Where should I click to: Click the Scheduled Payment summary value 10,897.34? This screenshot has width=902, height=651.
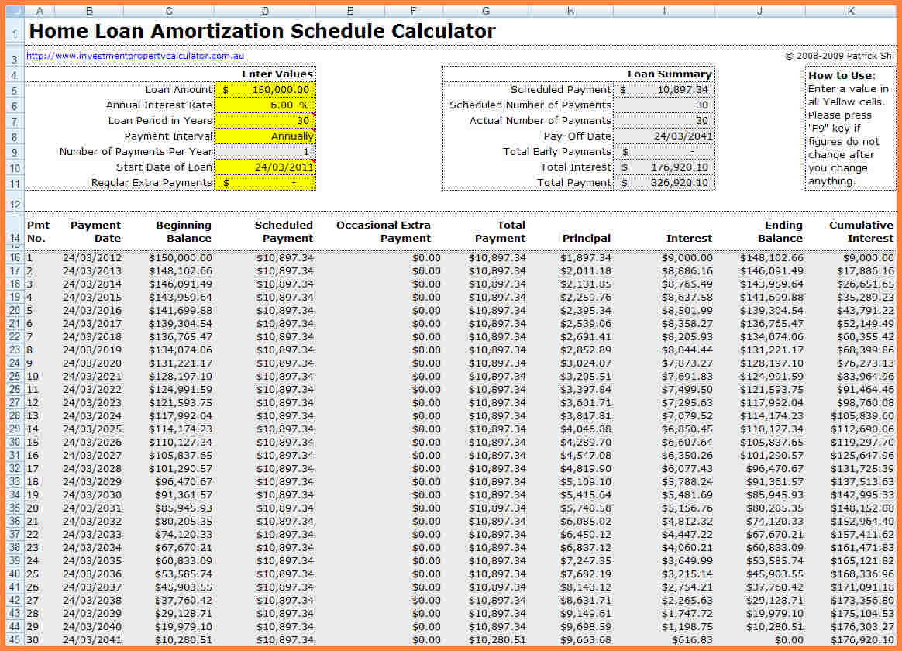coord(664,90)
